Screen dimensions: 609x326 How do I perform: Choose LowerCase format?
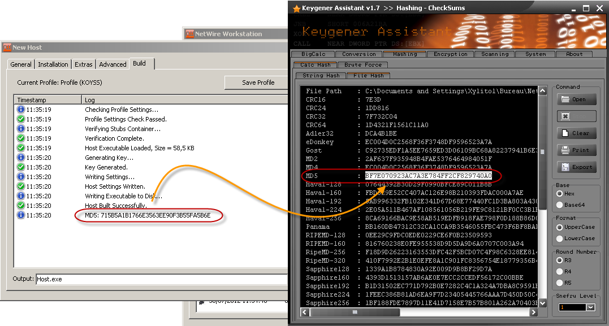pos(560,238)
